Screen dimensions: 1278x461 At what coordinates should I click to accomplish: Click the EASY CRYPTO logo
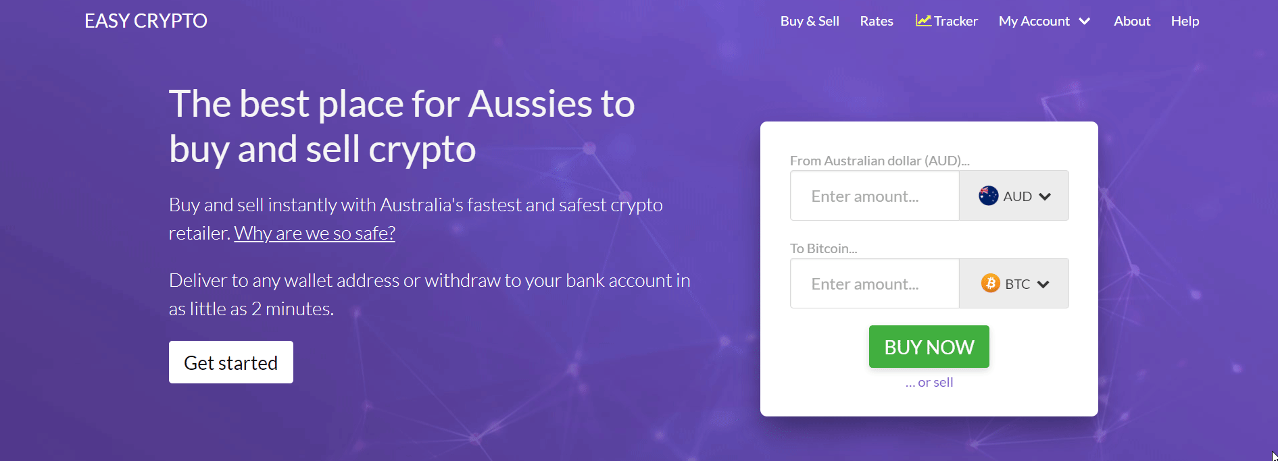pos(145,20)
